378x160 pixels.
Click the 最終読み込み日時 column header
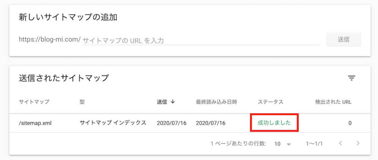(x=216, y=102)
